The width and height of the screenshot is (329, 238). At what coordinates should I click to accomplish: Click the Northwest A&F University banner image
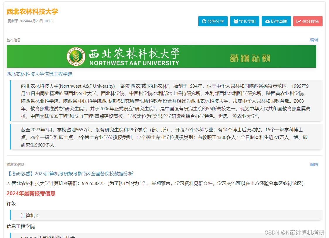pos(161,57)
